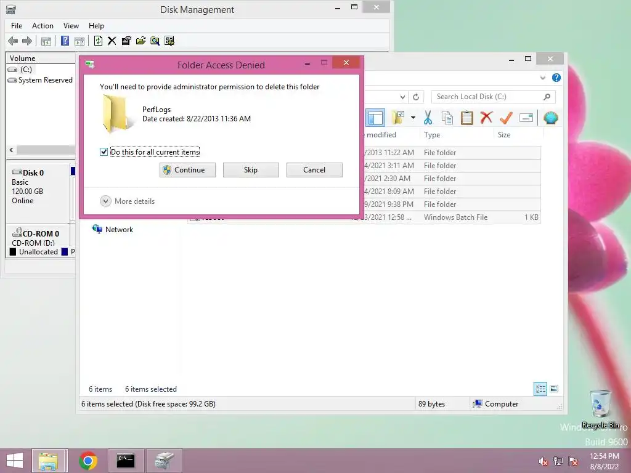This screenshot has width=631, height=473.
Task: Click the Copy pages icon in Explorer
Action: coord(447,118)
